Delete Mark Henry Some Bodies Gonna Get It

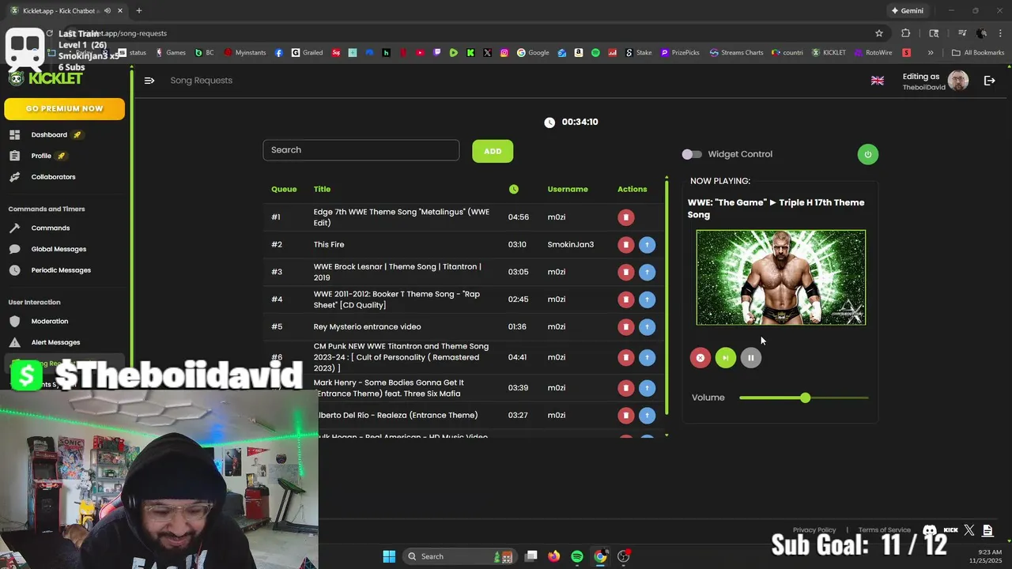pyautogui.click(x=625, y=388)
